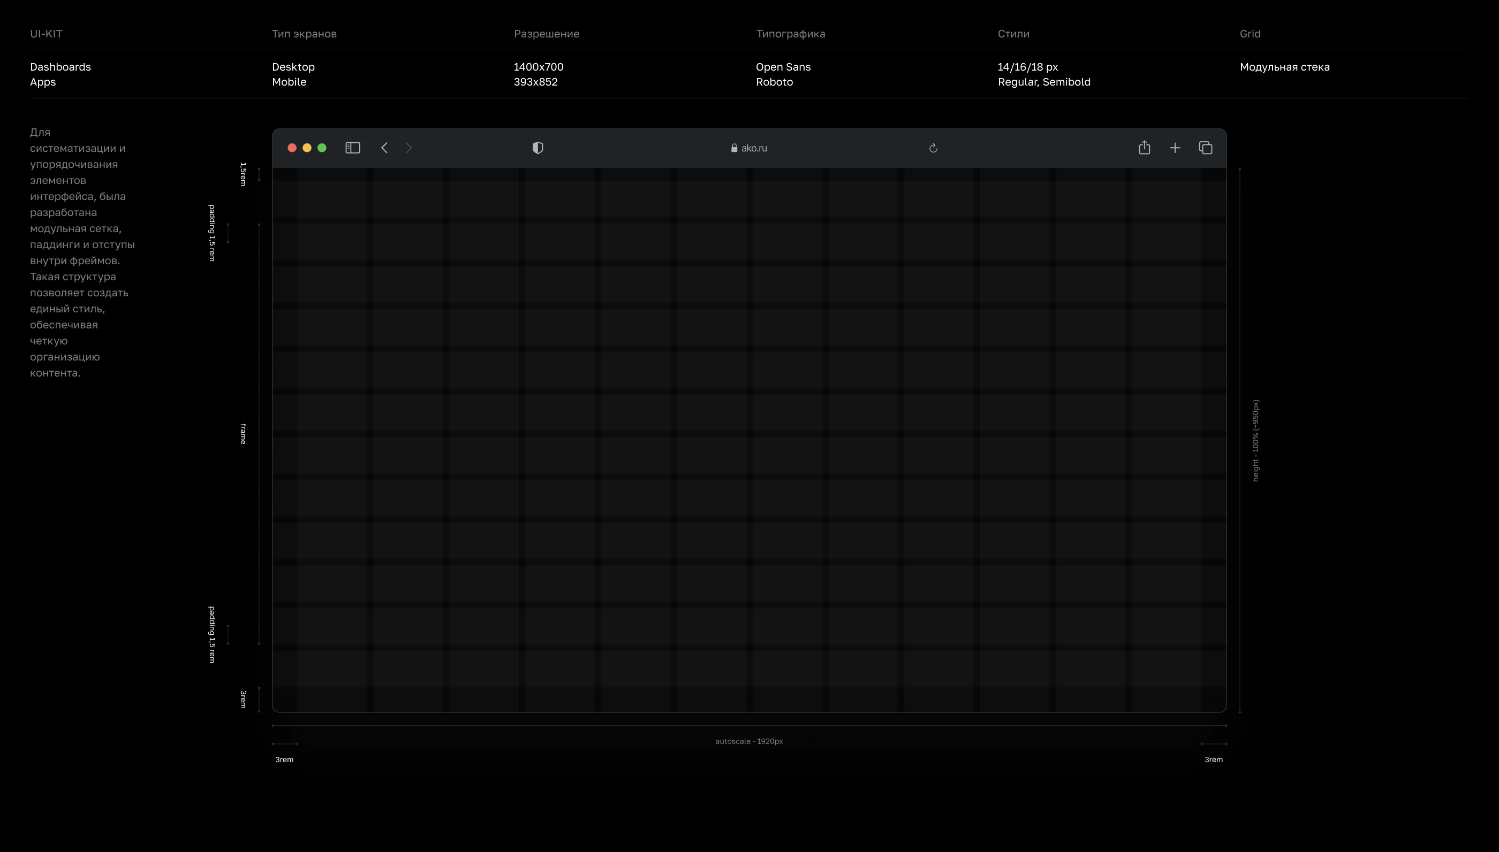Click the Open Sans font label
This screenshot has height=852, width=1499.
point(783,67)
